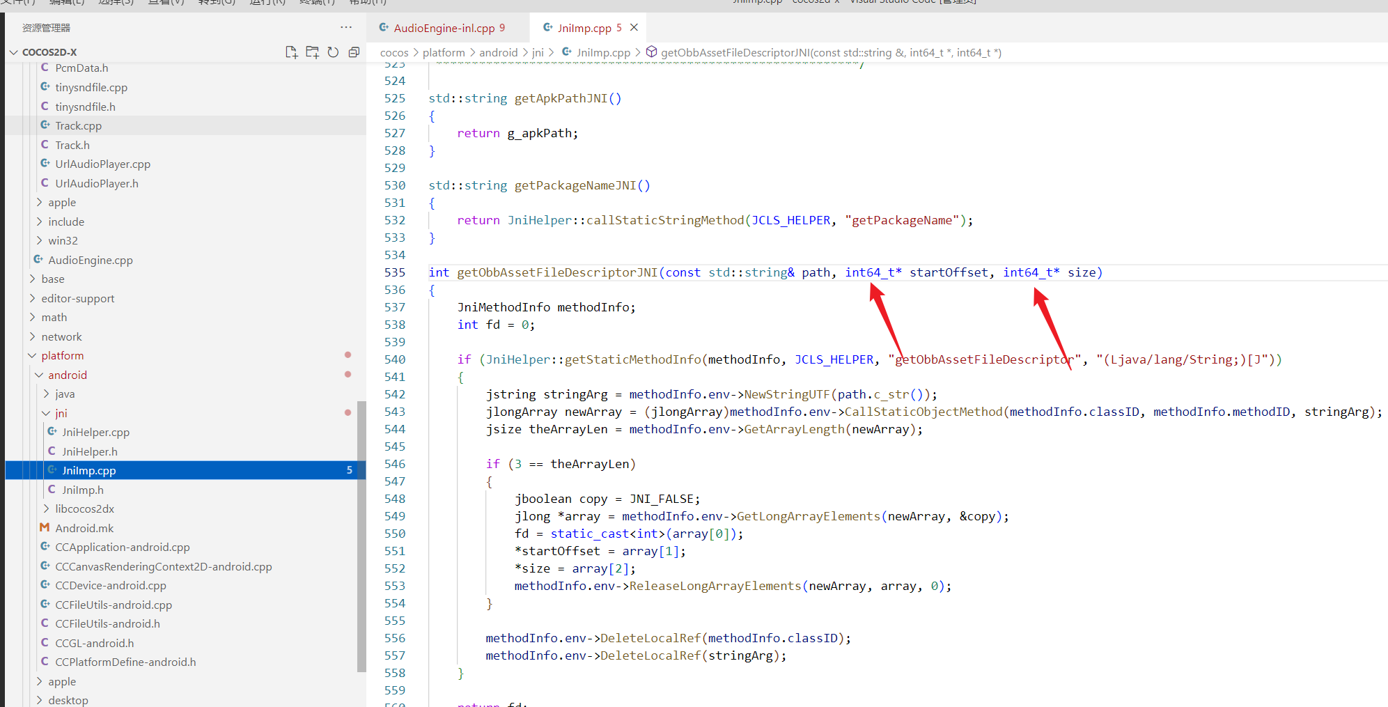Collapse all folders in the explorer
The width and height of the screenshot is (1388, 707).
[354, 52]
